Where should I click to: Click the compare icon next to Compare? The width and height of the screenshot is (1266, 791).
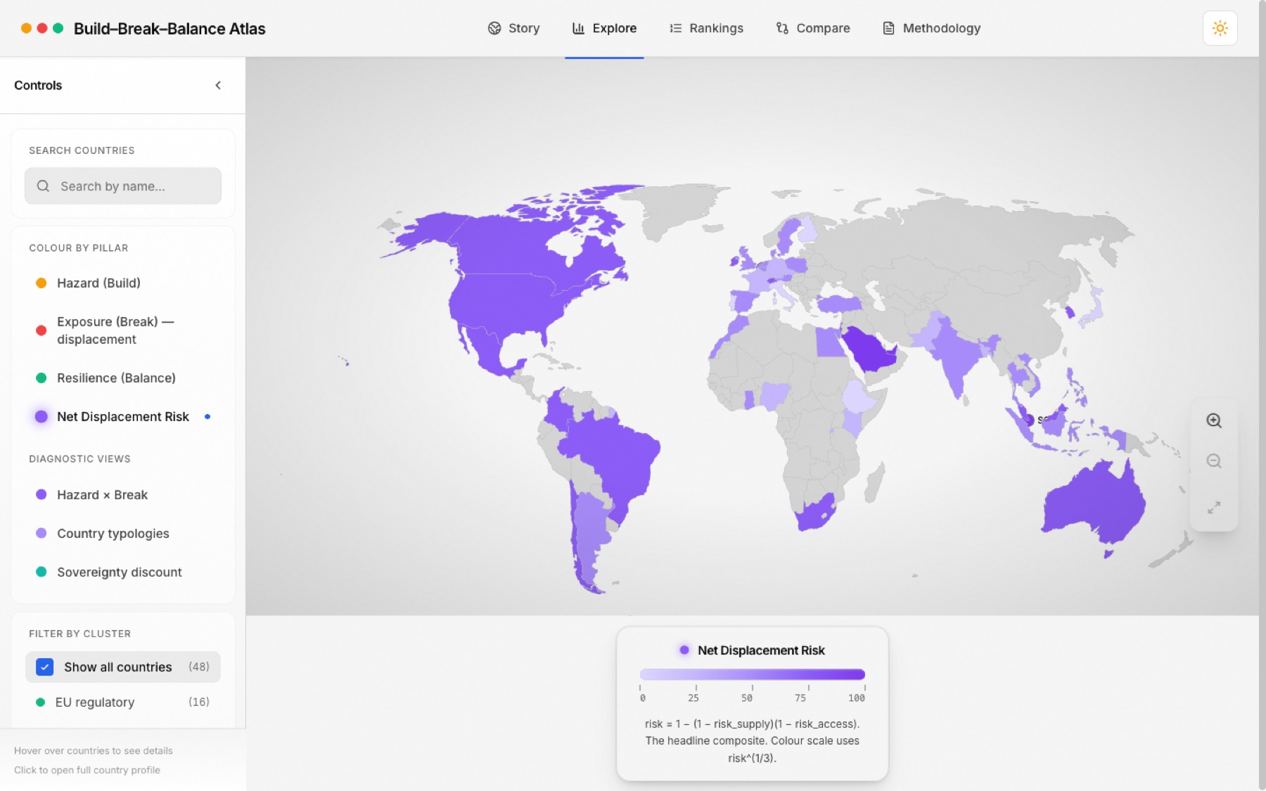782,28
